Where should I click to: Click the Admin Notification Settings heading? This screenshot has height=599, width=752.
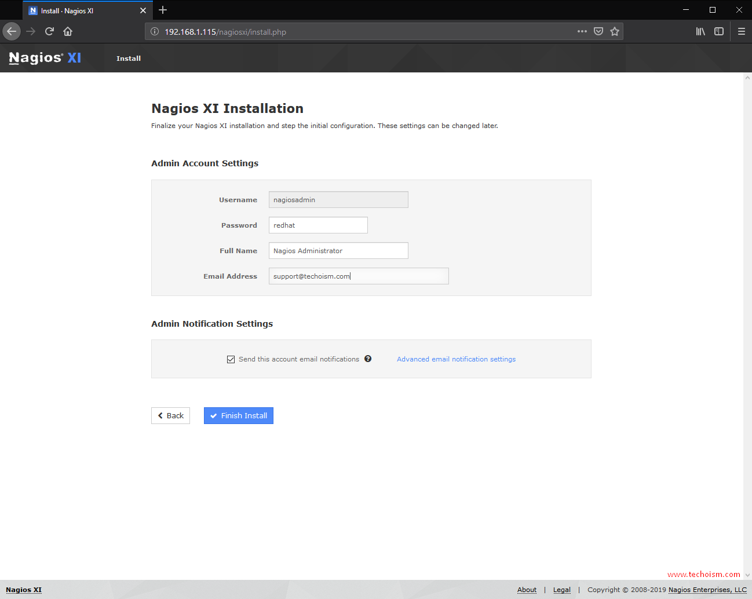pos(212,324)
